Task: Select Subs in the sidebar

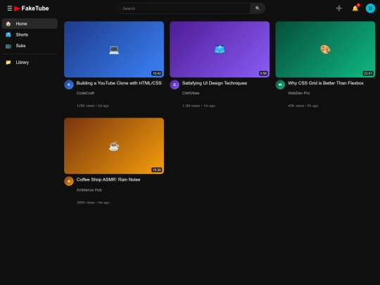Action: click(x=30, y=46)
